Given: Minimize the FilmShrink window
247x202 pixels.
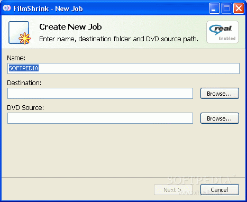Looking at the screenshot, I should click(214, 8).
